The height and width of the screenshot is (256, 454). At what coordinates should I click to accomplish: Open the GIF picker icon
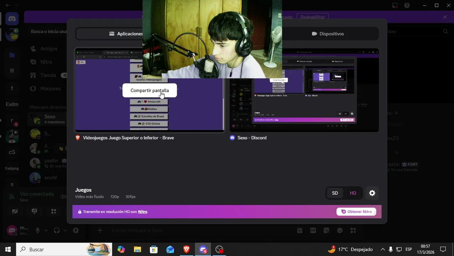click(313, 230)
